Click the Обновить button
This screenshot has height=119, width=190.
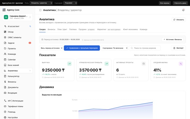coord(179,20)
